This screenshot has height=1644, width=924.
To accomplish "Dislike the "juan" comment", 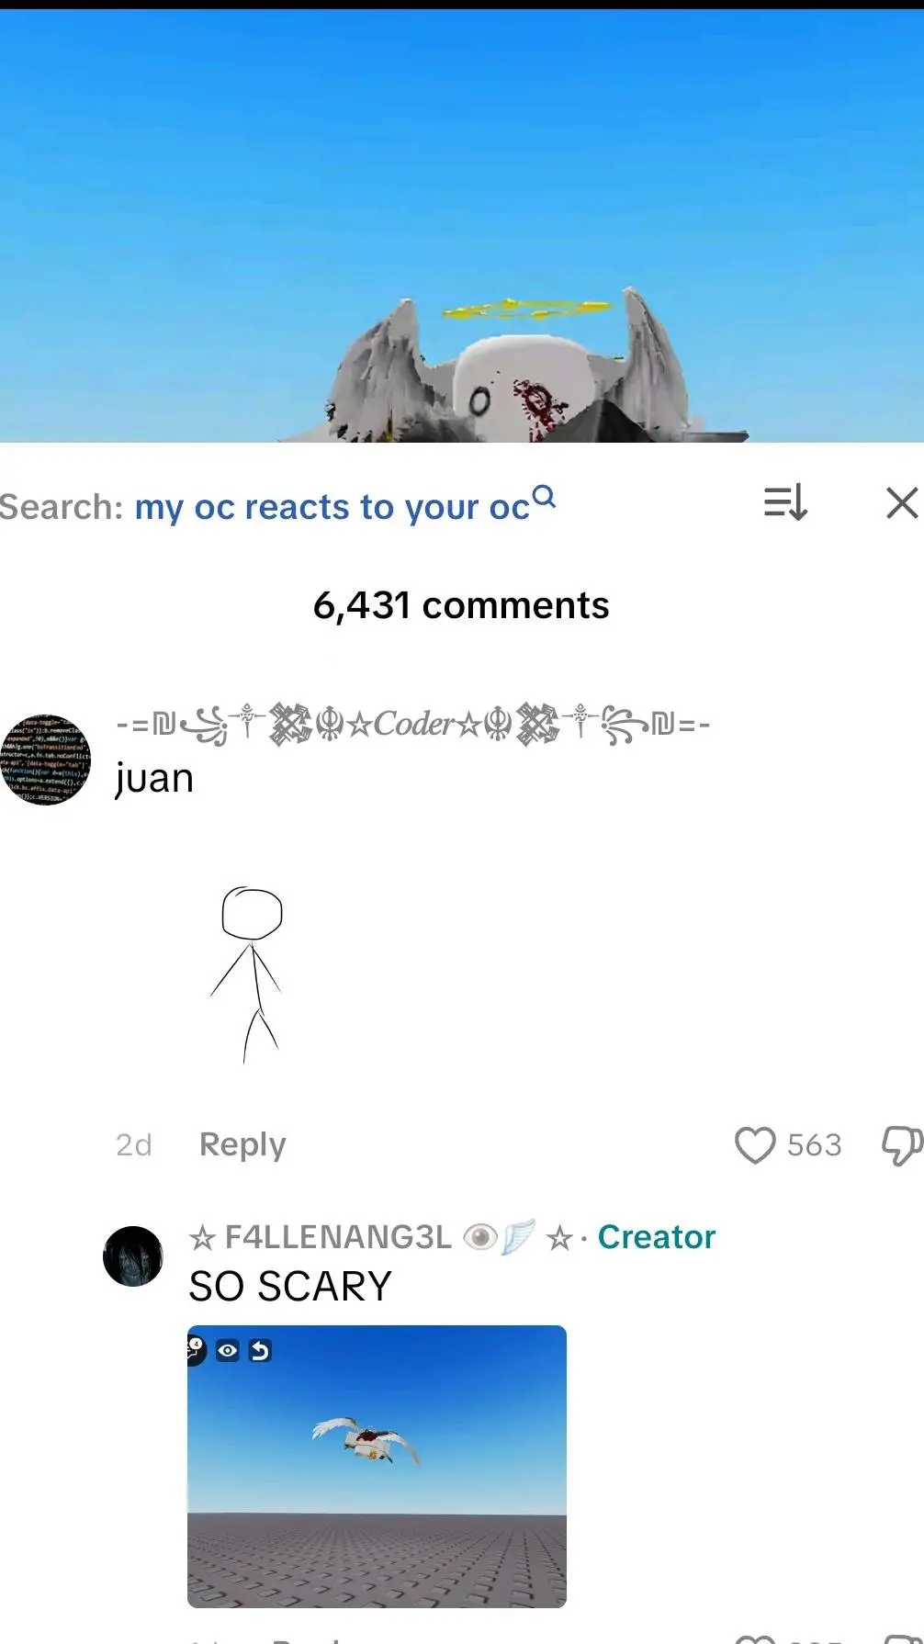I will [x=902, y=1145].
